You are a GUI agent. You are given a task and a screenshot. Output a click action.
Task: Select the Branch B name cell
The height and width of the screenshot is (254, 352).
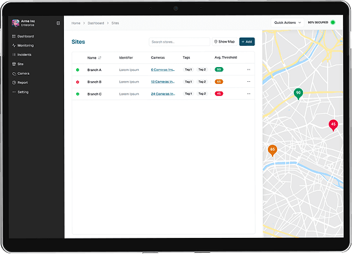pyautogui.click(x=94, y=82)
